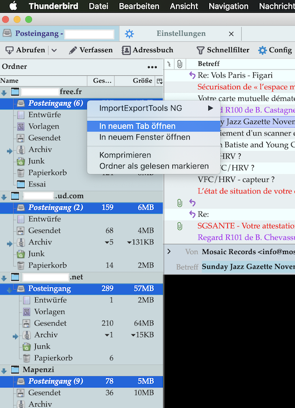The image size is (295, 408).
Task: Expand Archiv under free.fr account
Action: coord(10,150)
